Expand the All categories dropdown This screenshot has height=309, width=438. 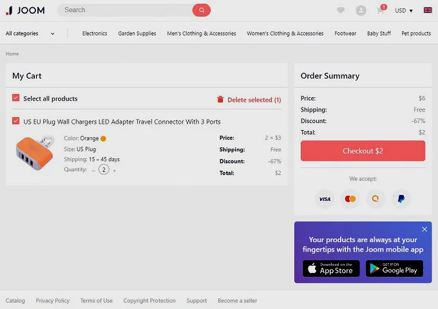pyautogui.click(x=30, y=33)
